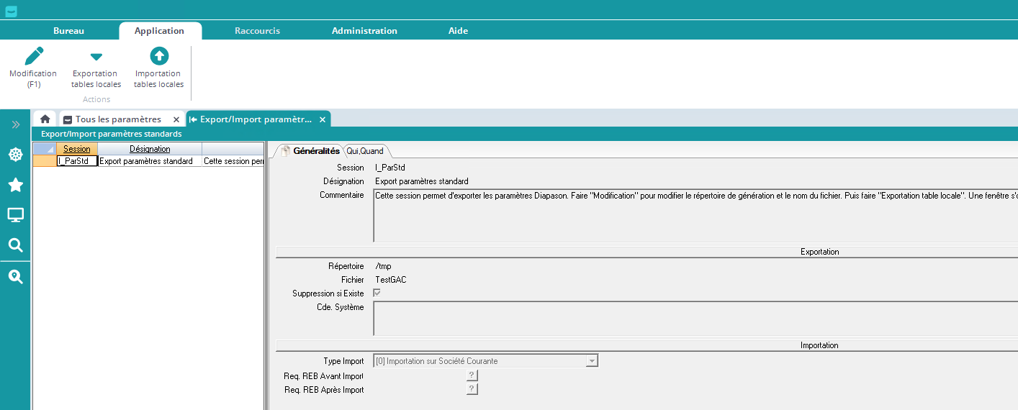Open favorites star icon in sidebar
This screenshot has width=1018, height=410.
[x=15, y=186]
